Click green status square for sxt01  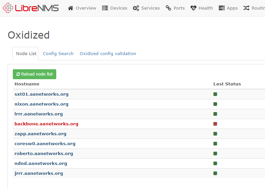[215, 94]
